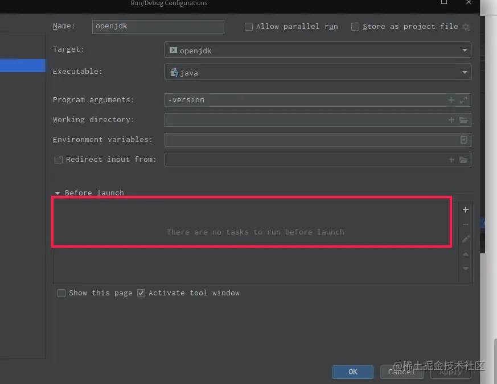The image size is (497, 384).
Task: Click the Apply button
Action: (x=451, y=372)
